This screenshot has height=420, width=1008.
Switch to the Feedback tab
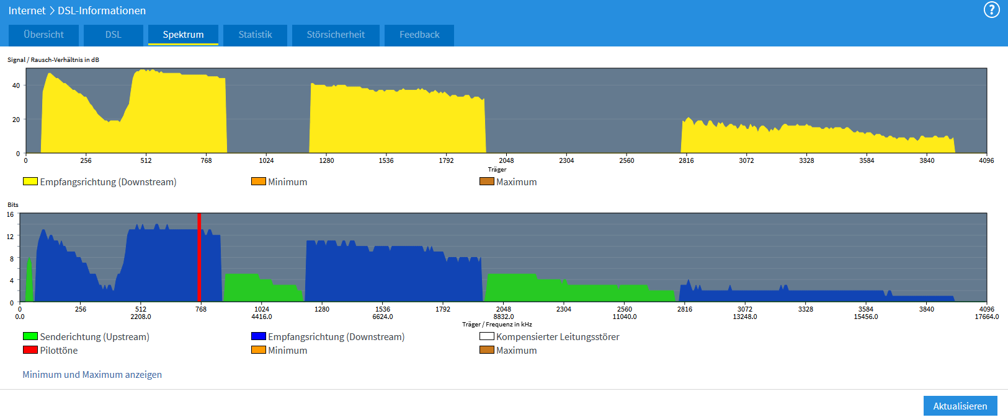coord(419,35)
